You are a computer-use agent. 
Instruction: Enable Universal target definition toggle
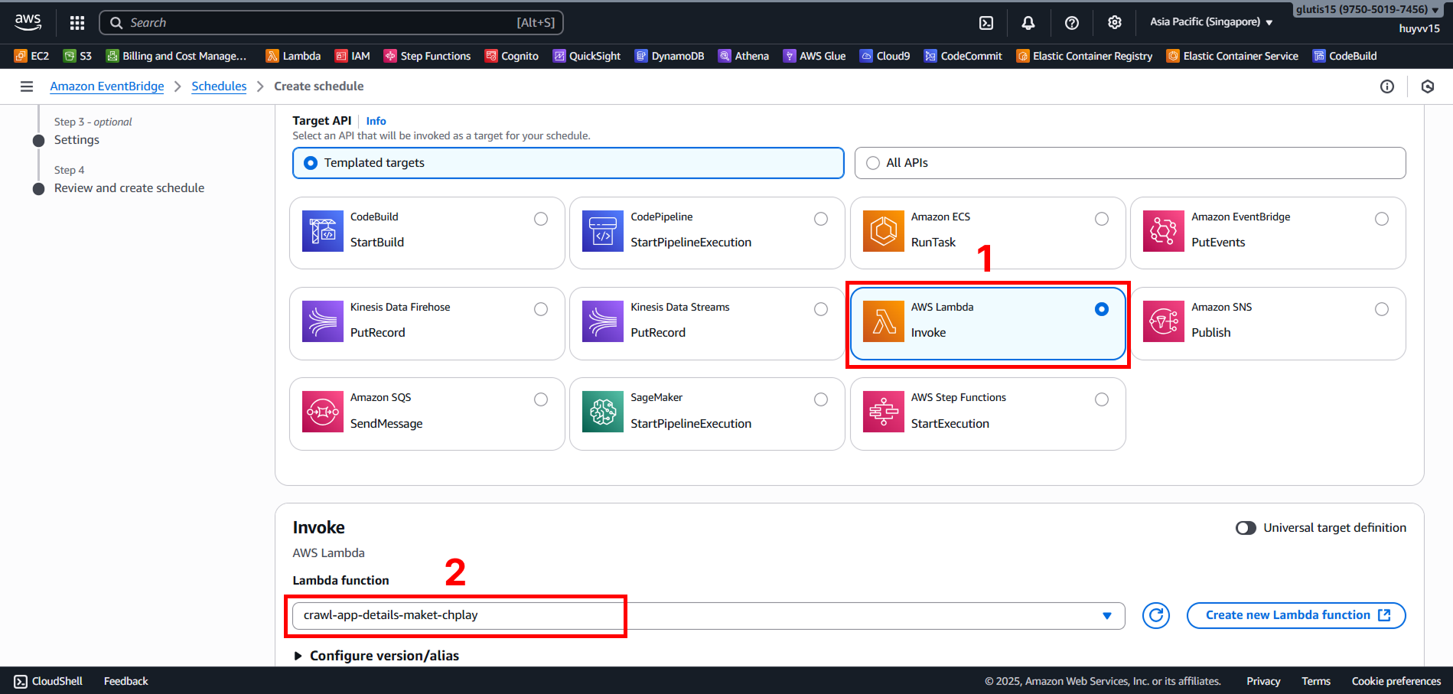[x=1246, y=528]
